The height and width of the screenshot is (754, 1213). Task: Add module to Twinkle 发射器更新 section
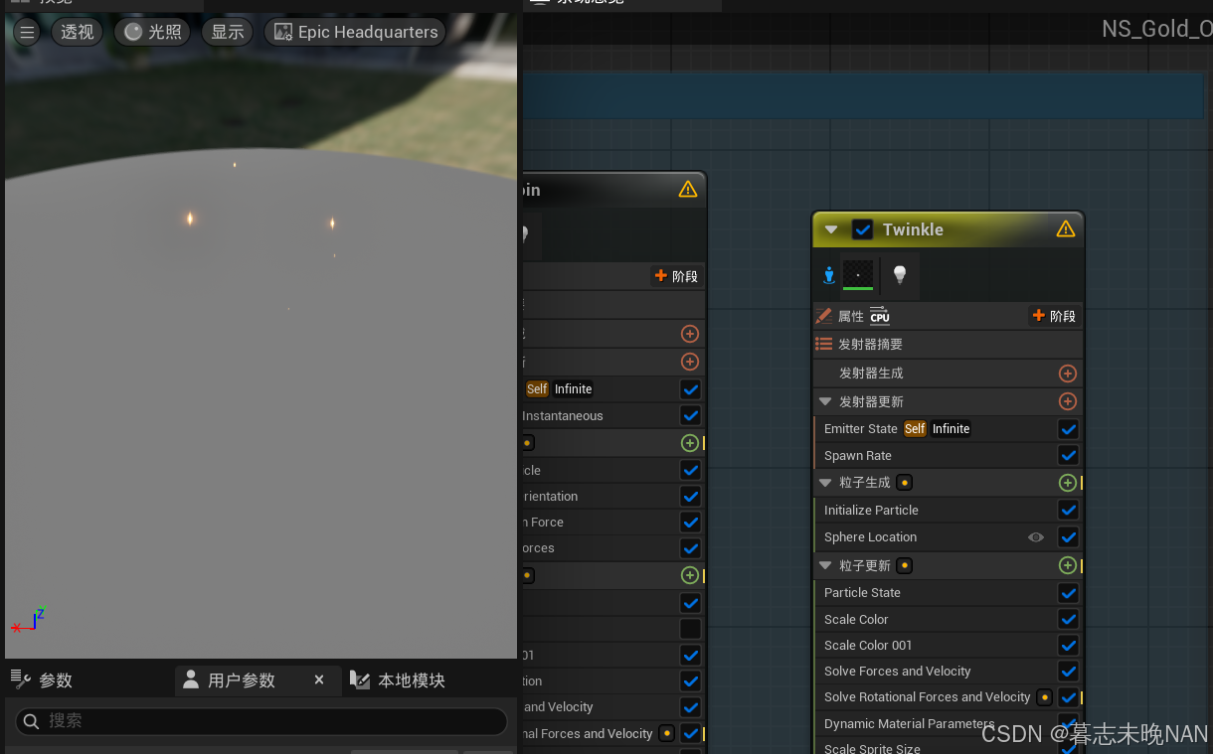1068,401
